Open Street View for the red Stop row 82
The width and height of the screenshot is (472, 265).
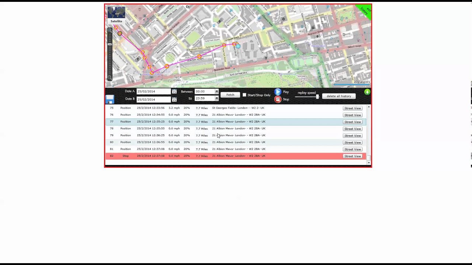tap(353, 156)
